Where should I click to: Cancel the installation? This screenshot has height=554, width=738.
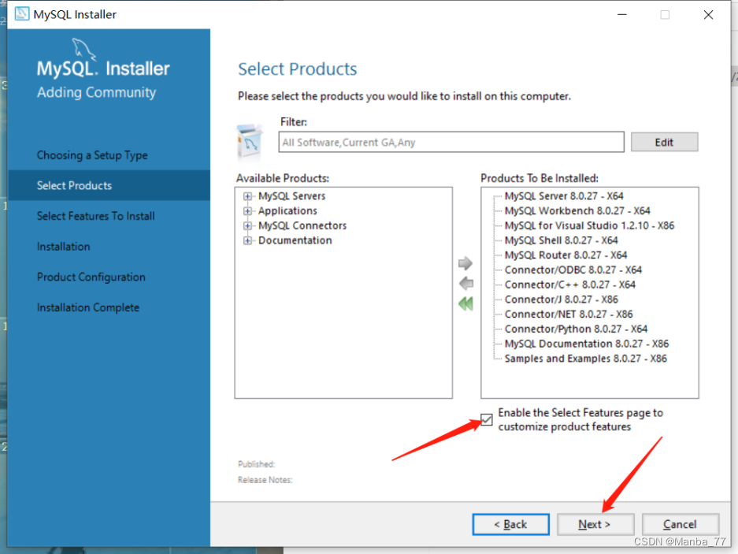pos(680,524)
